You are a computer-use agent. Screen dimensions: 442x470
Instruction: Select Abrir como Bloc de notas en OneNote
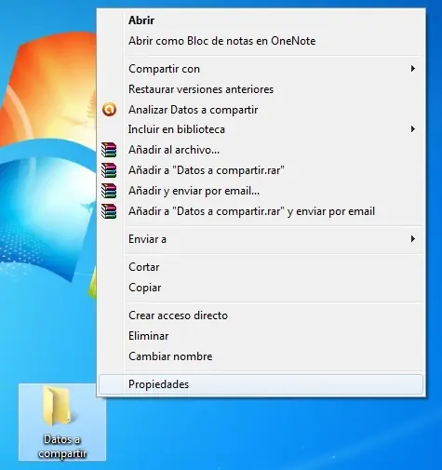tap(261, 41)
